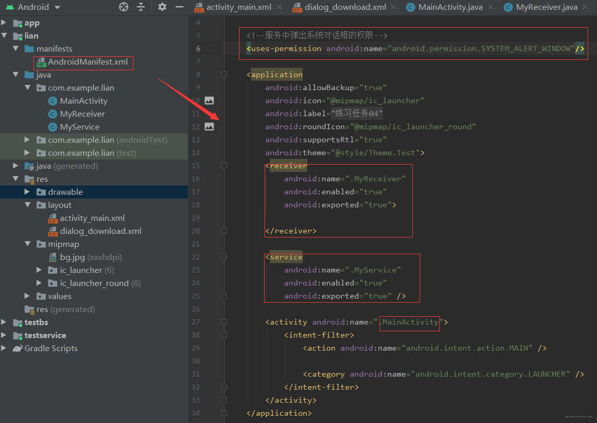Select dialog_download.xml in layout folder
597x423 pixels.
point(101,231)
